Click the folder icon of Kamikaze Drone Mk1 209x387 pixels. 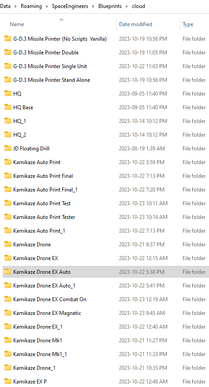tap(8, 341)
